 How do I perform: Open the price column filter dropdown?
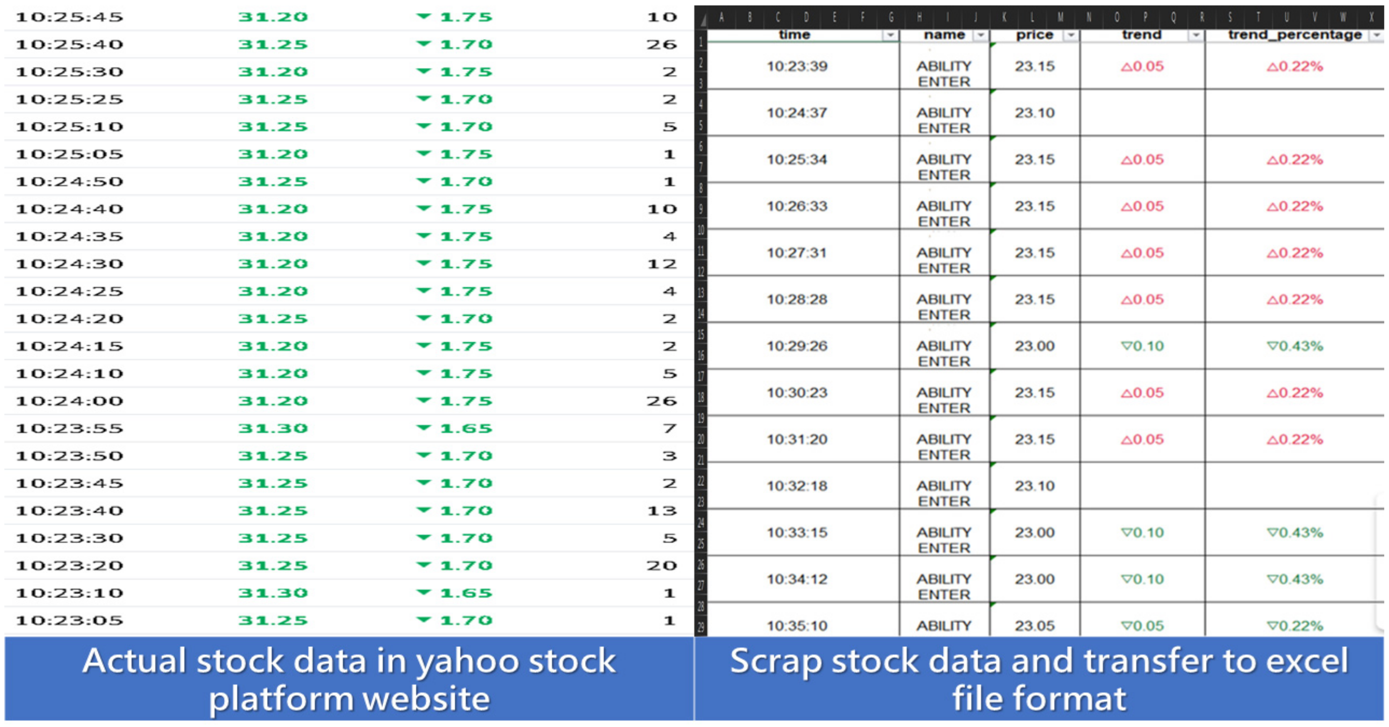[1071, 36]
